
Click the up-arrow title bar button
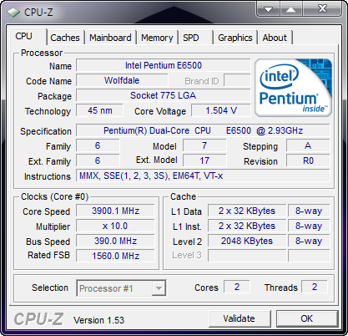(x=290, y=9)
